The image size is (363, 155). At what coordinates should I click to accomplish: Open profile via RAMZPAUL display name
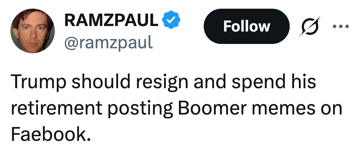coord(111,20)
